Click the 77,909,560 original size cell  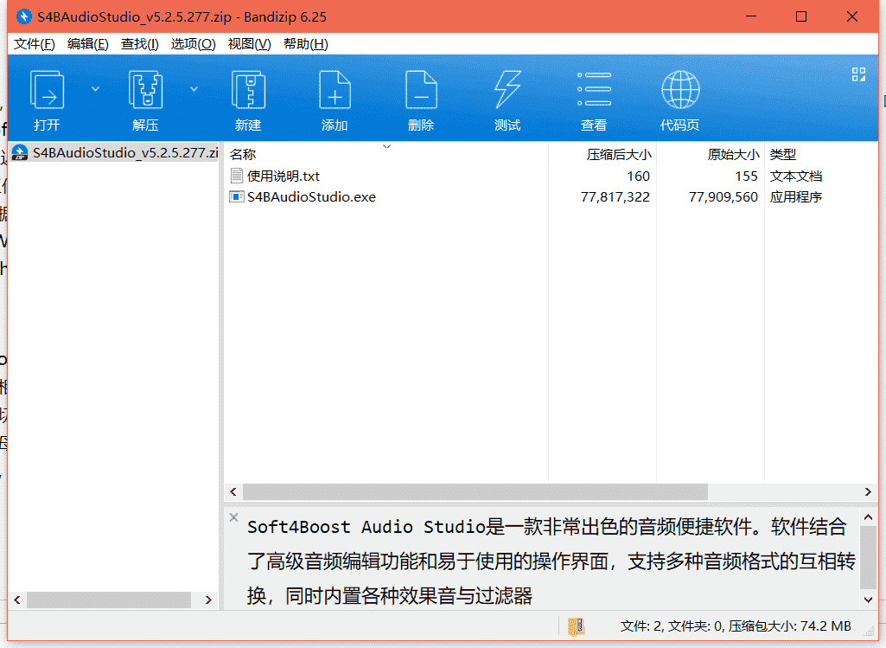click(723, 196)
